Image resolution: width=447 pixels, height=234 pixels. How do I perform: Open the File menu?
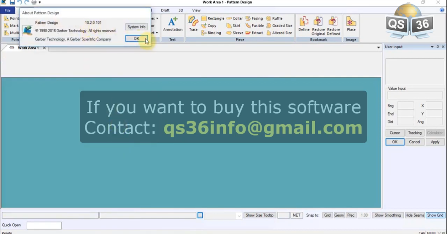tap(7, 10)
